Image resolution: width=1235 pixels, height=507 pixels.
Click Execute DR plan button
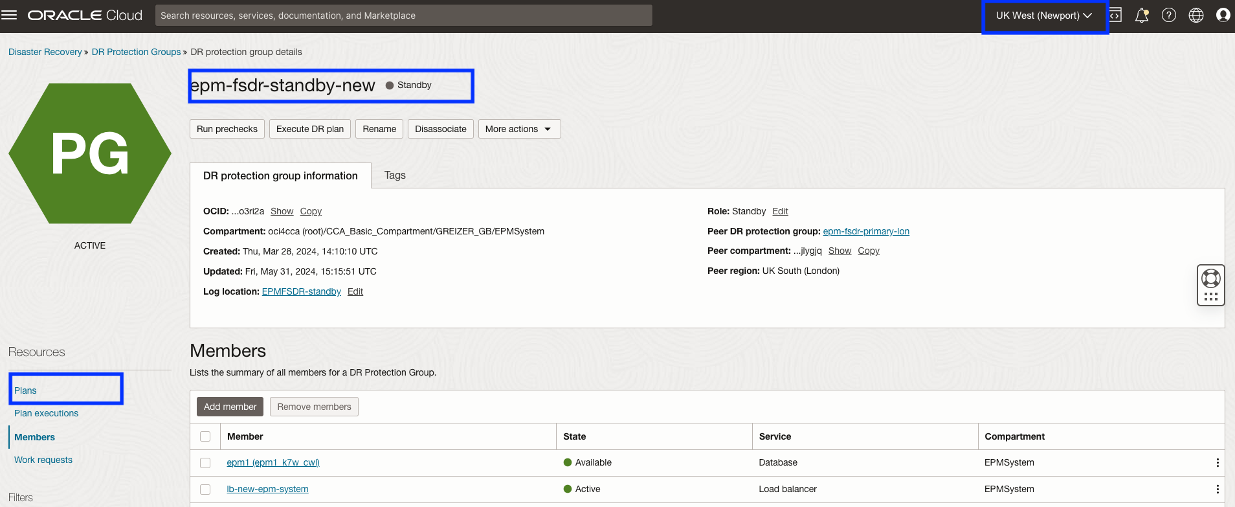[x=310, y=129]
